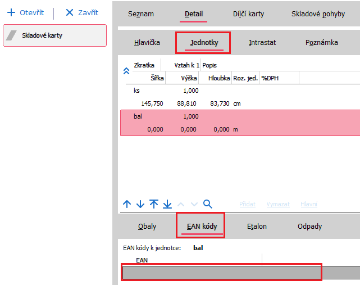The image size is (360, 285).
Task: Click the grayed-out up chevron
Action: (x=181, y=204)
